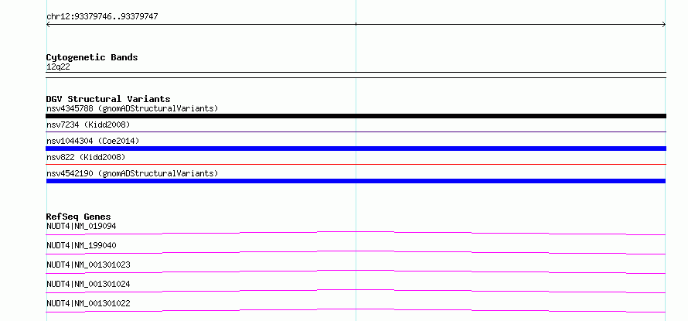Image resolution: width=688 pixels, height=321 pixels.
Task: Click the magenta NUDT4|NM_019094 transcript line
Action: pyautogui.click(x=356, y=233)
